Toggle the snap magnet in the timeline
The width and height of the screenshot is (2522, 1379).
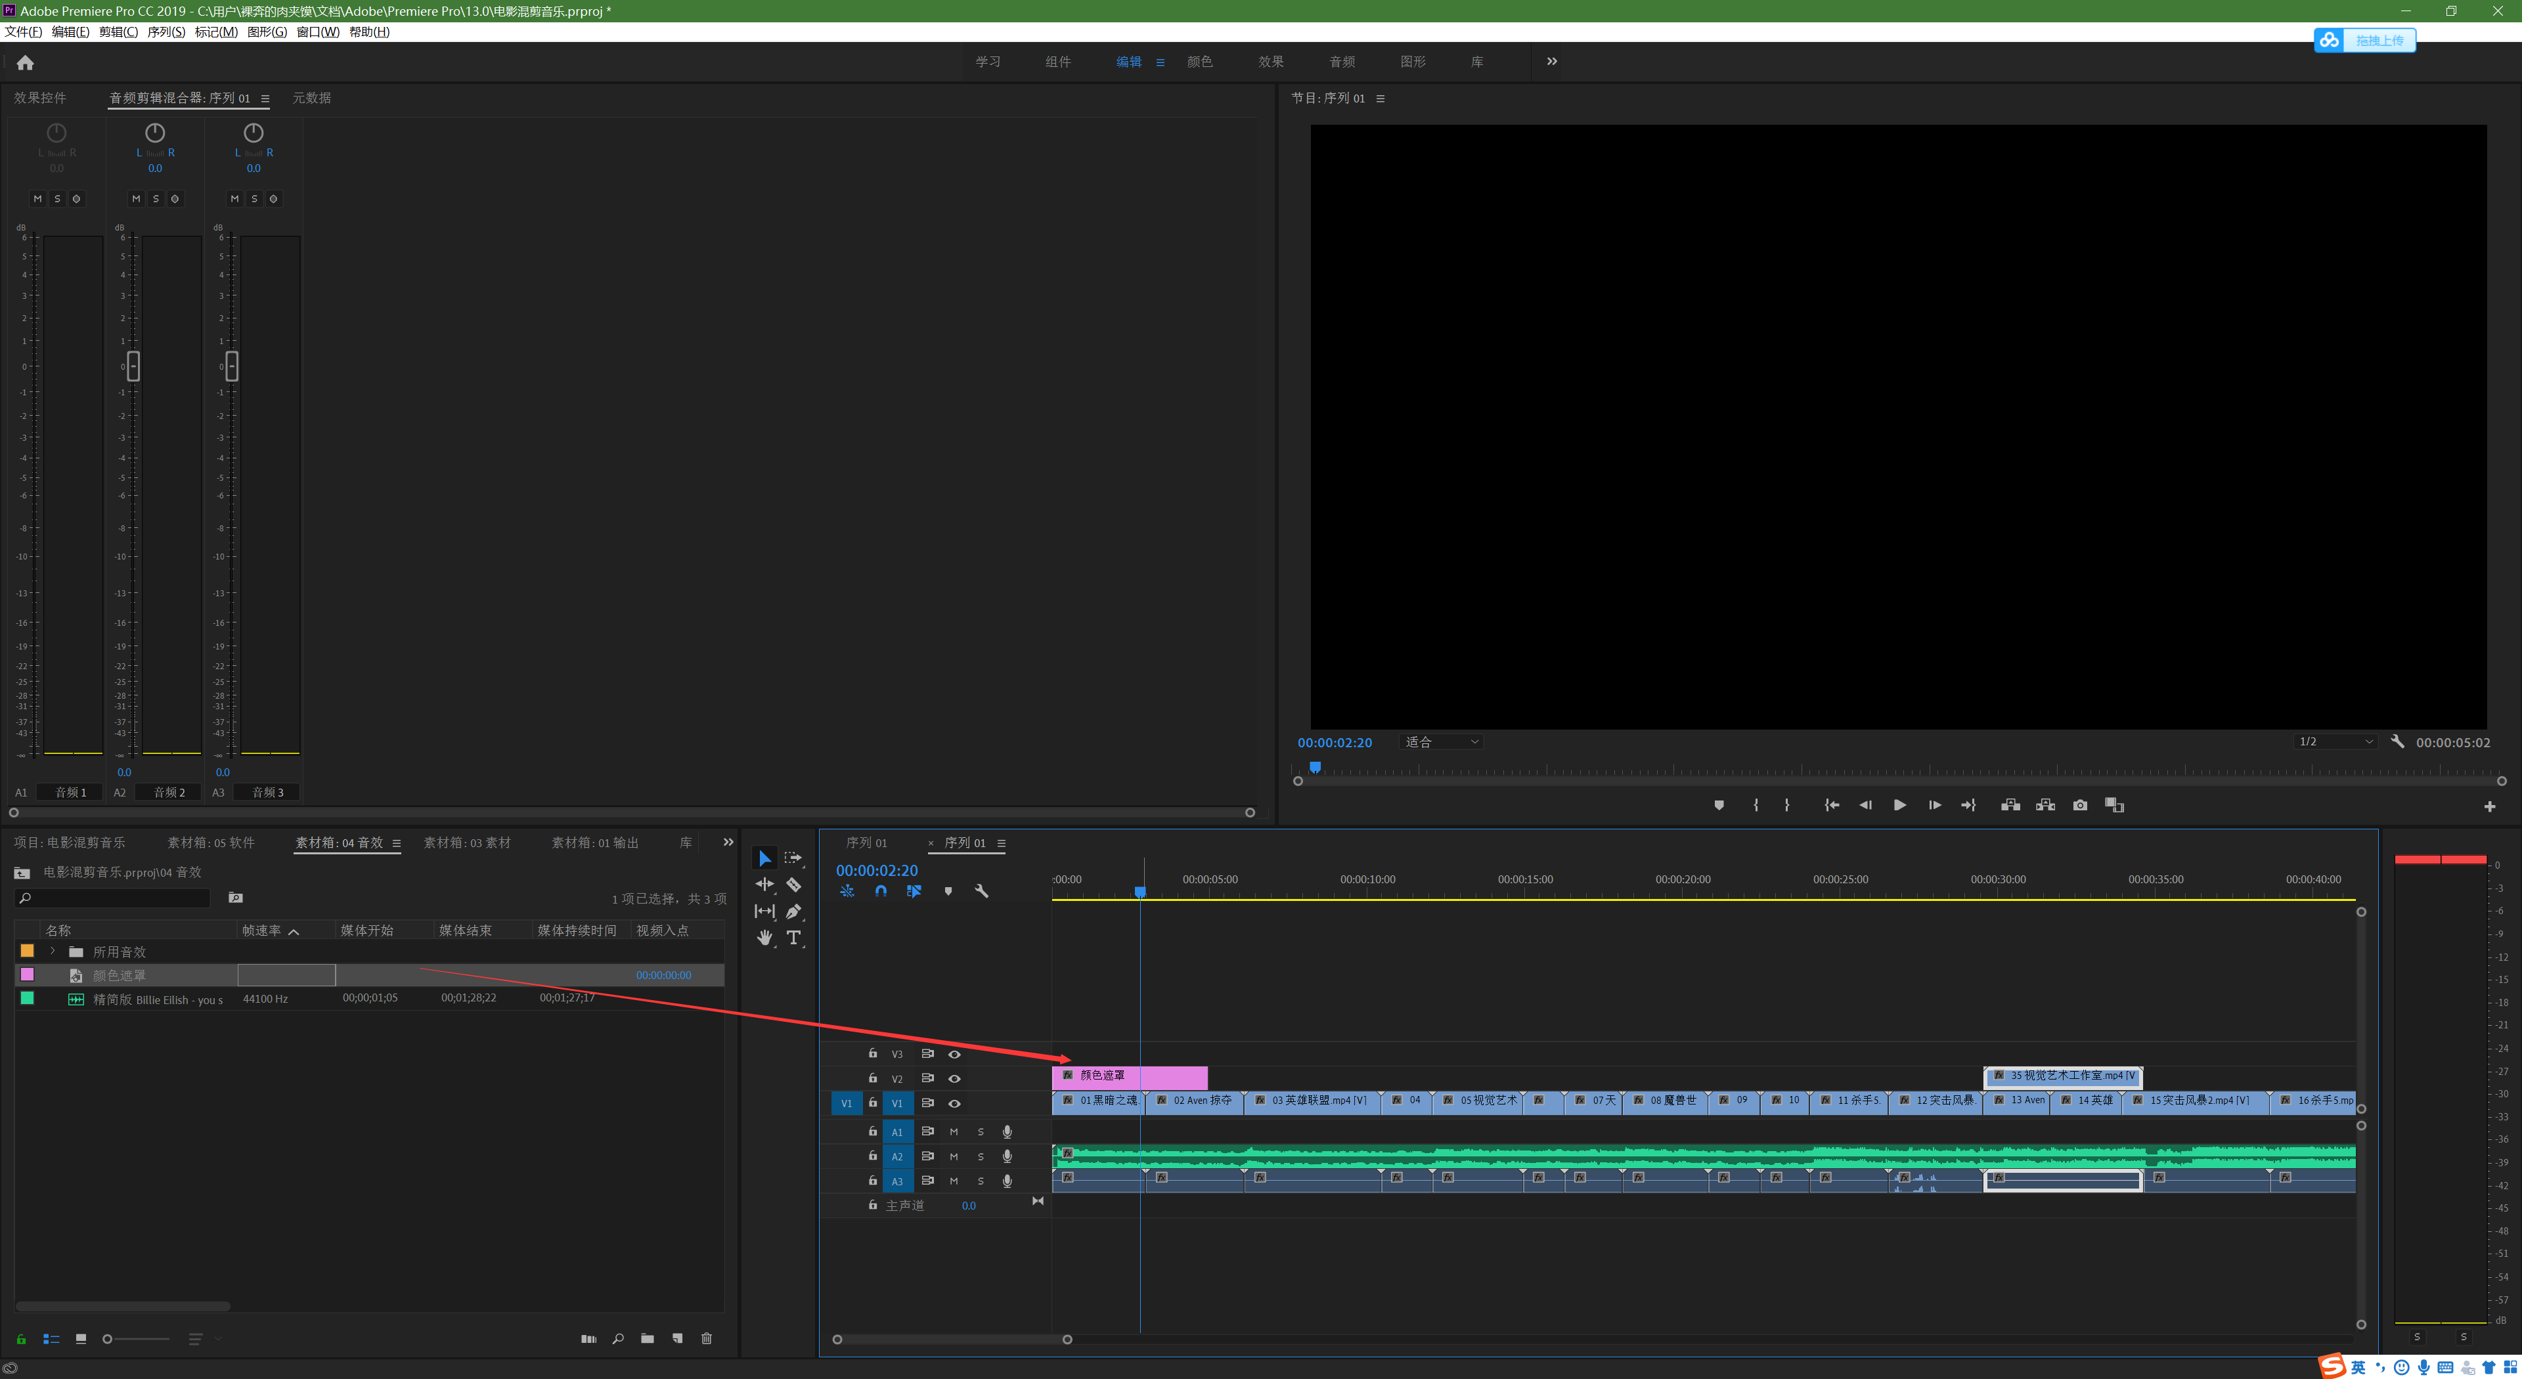880,890
